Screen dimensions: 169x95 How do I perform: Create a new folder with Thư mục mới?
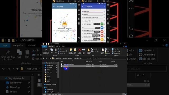pyautogui.click(x=89, y=51)
